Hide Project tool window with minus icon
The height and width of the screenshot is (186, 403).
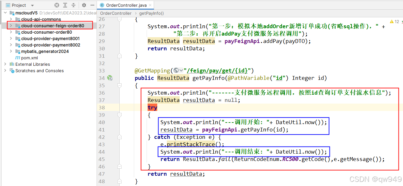92,5
